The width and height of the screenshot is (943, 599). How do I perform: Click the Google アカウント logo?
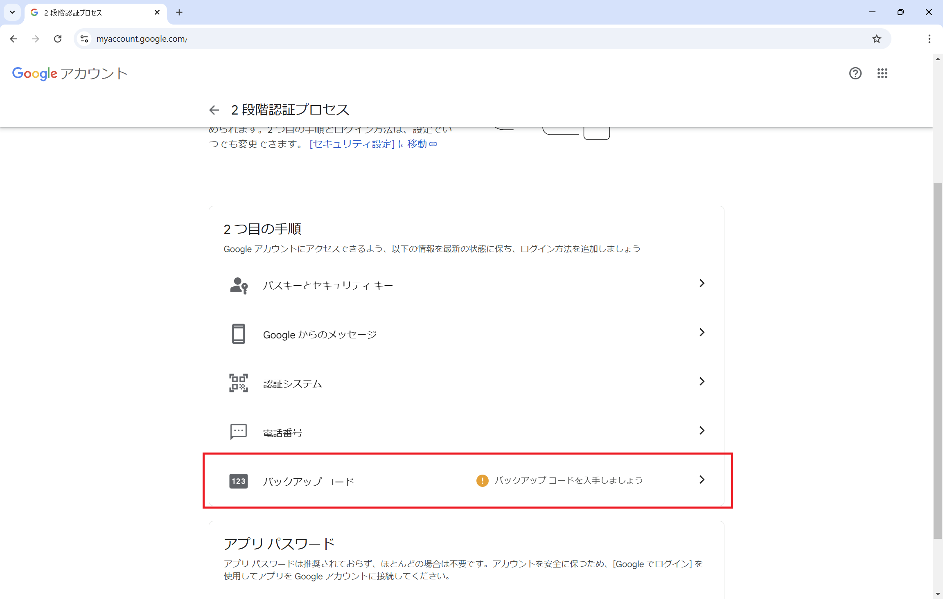(70, 74)
